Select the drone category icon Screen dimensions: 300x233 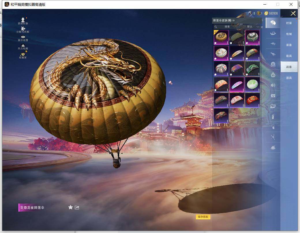click(273, 44)
